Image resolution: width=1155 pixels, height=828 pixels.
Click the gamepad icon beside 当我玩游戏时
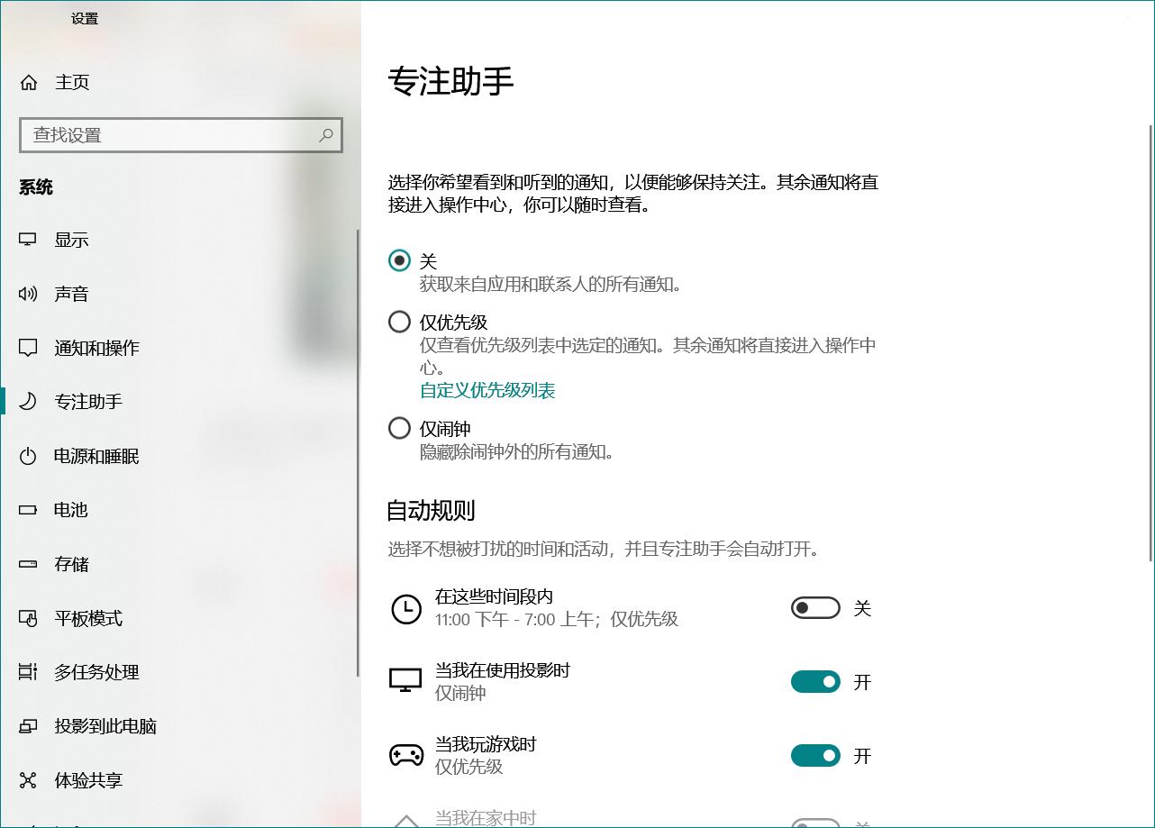tap(405, 755)
